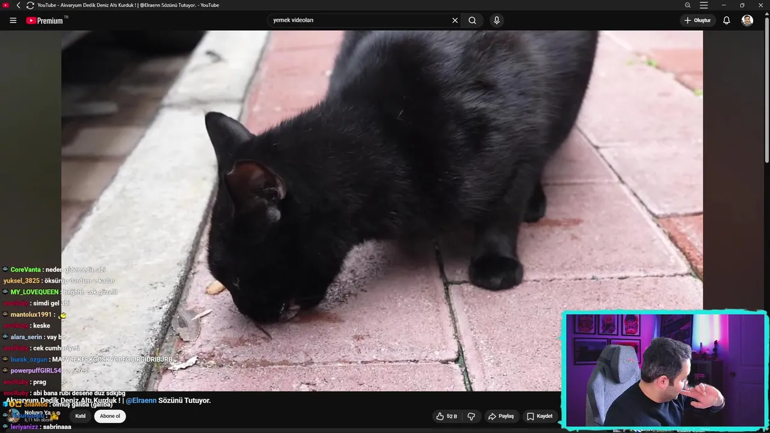Viewport: 770px width, 433px height.
Task: Join the channel with the Katıl button
Action: click(x=80, y=416)
